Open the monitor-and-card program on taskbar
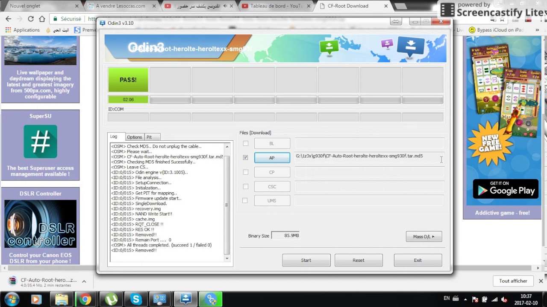The image size is (547, 307). pos(160,299)
